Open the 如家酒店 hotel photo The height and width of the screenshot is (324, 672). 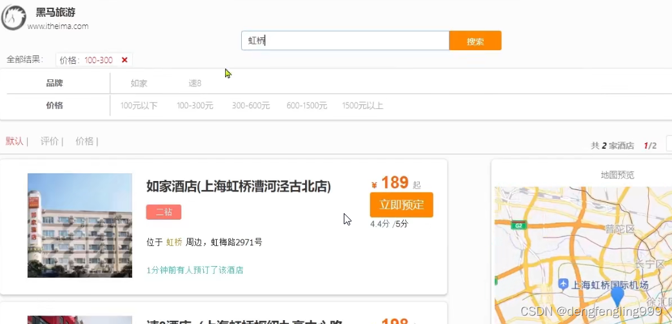(x=80, y=225)
